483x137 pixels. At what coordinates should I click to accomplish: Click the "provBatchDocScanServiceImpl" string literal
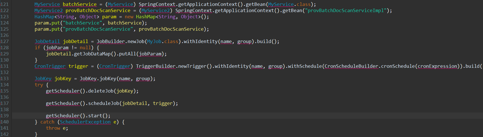click(x=346, y=10)
